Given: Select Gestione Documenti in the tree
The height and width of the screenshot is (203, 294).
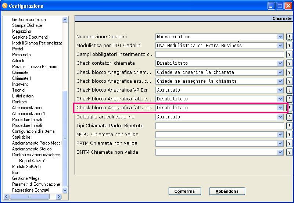Looking at the screenshot, I should coord(30,37).
